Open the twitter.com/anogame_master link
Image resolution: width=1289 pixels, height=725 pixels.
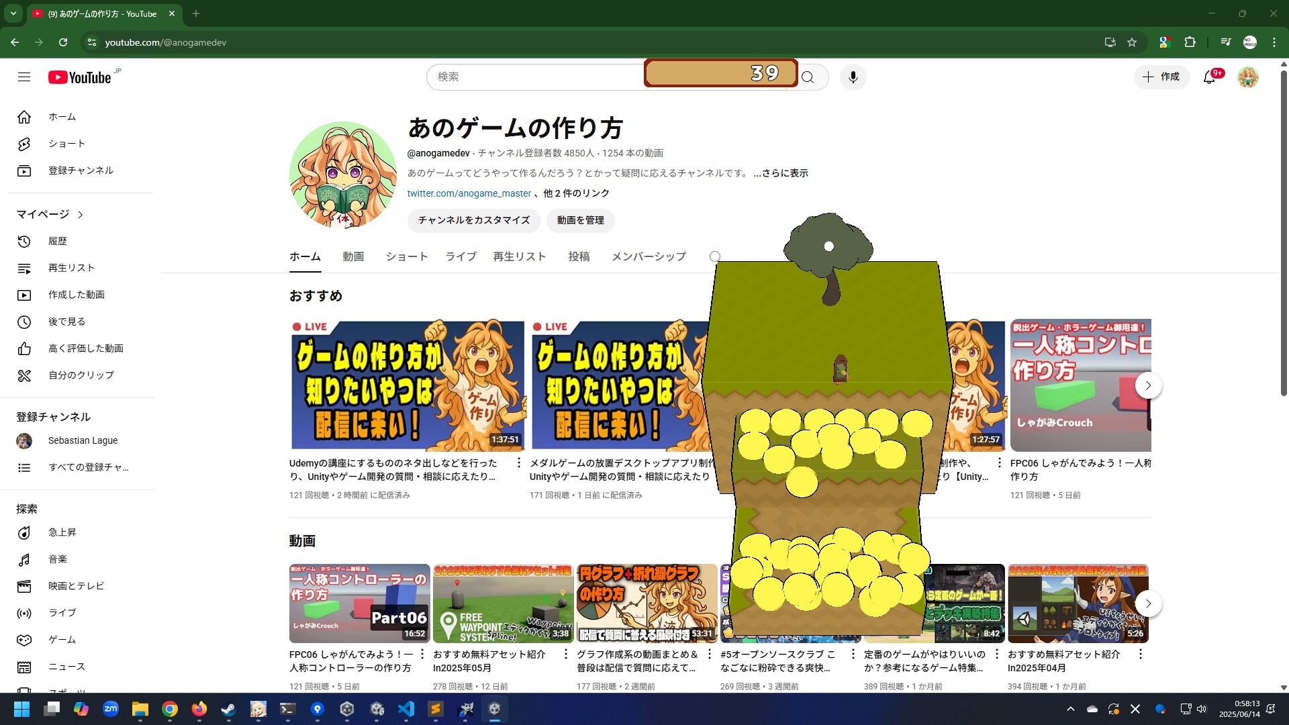[x=469, y=193]
